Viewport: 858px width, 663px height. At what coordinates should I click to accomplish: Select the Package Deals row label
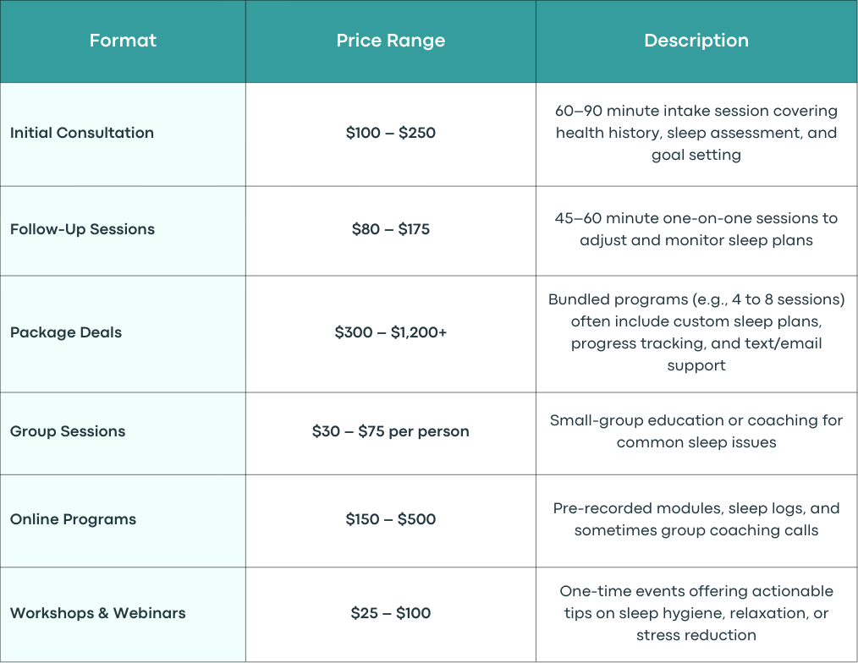(66, 332)
